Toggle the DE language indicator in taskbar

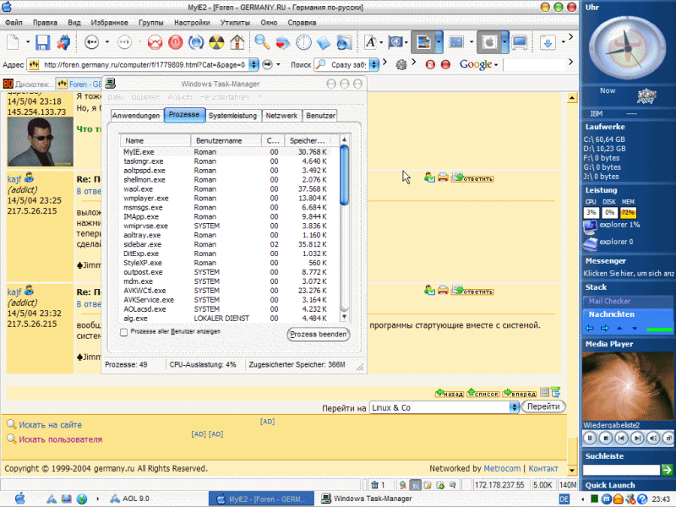pos(564,499)
